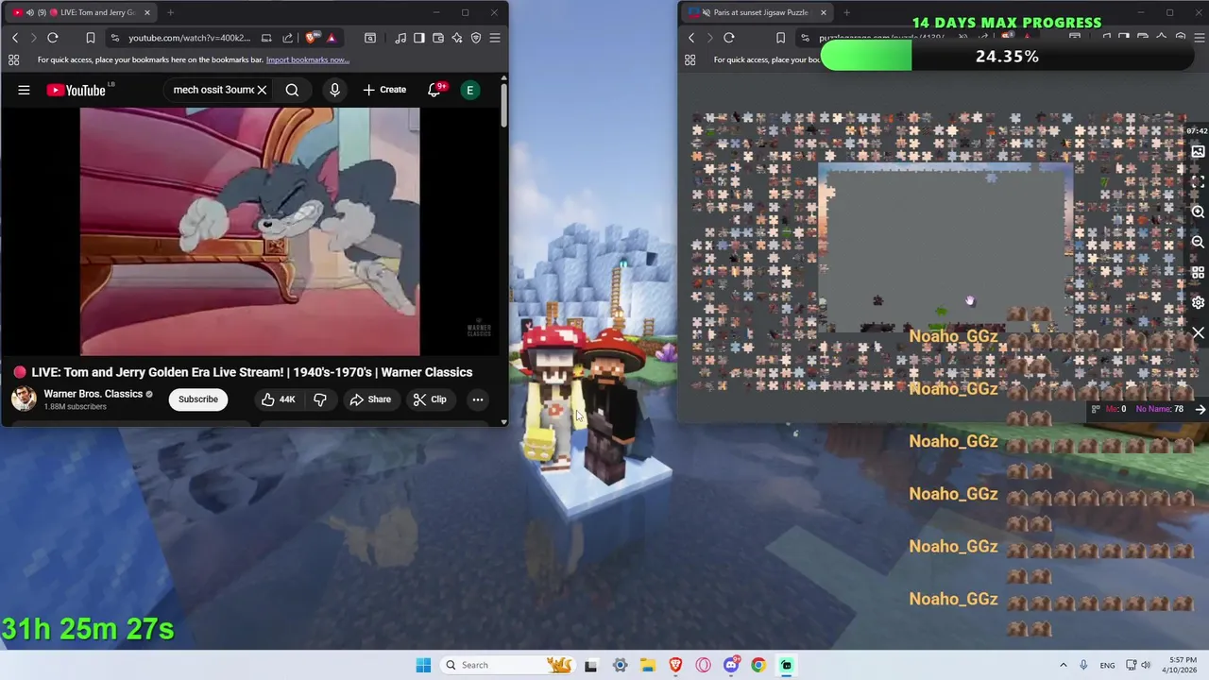Open the Warner Bros. Classics channel avatar

(24, 399)
